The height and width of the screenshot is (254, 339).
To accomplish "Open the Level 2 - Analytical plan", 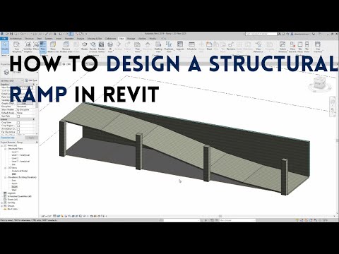I will [20, 162].
